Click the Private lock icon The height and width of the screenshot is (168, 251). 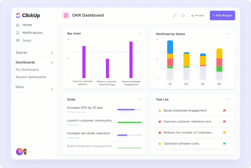tap(192, 16)
